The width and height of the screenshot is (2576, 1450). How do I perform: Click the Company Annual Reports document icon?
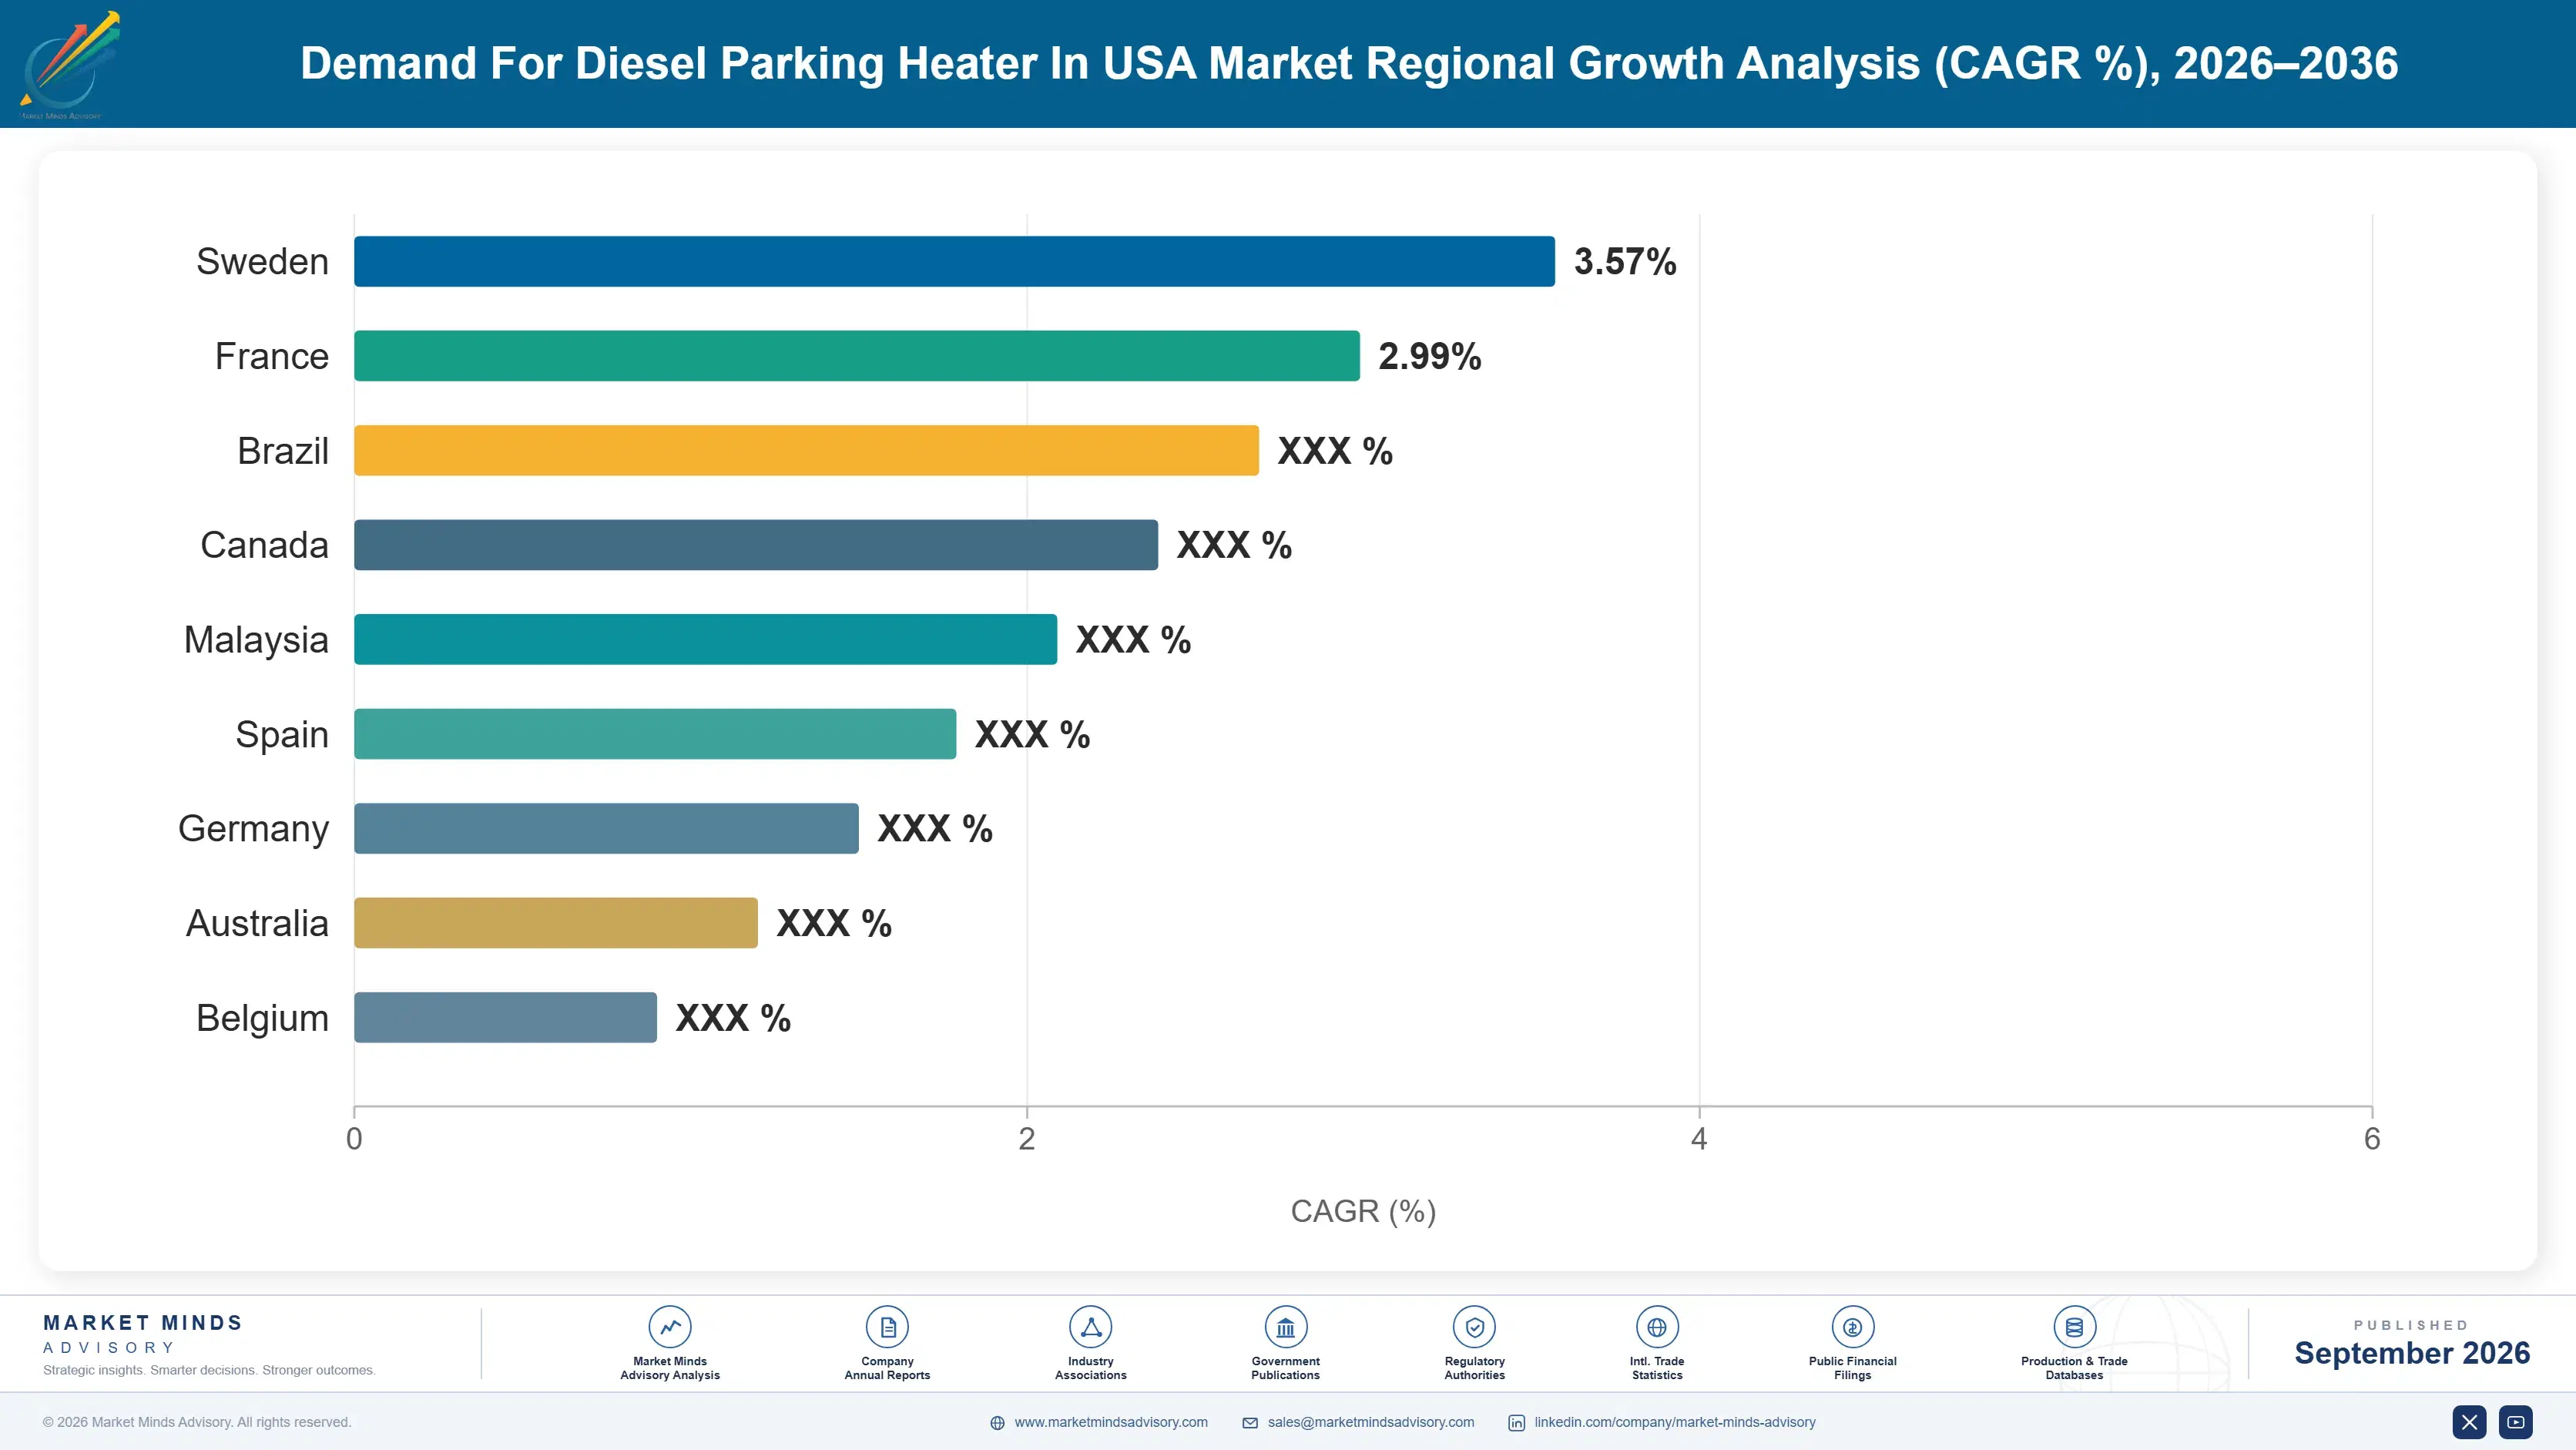[x=887, y=1327]
